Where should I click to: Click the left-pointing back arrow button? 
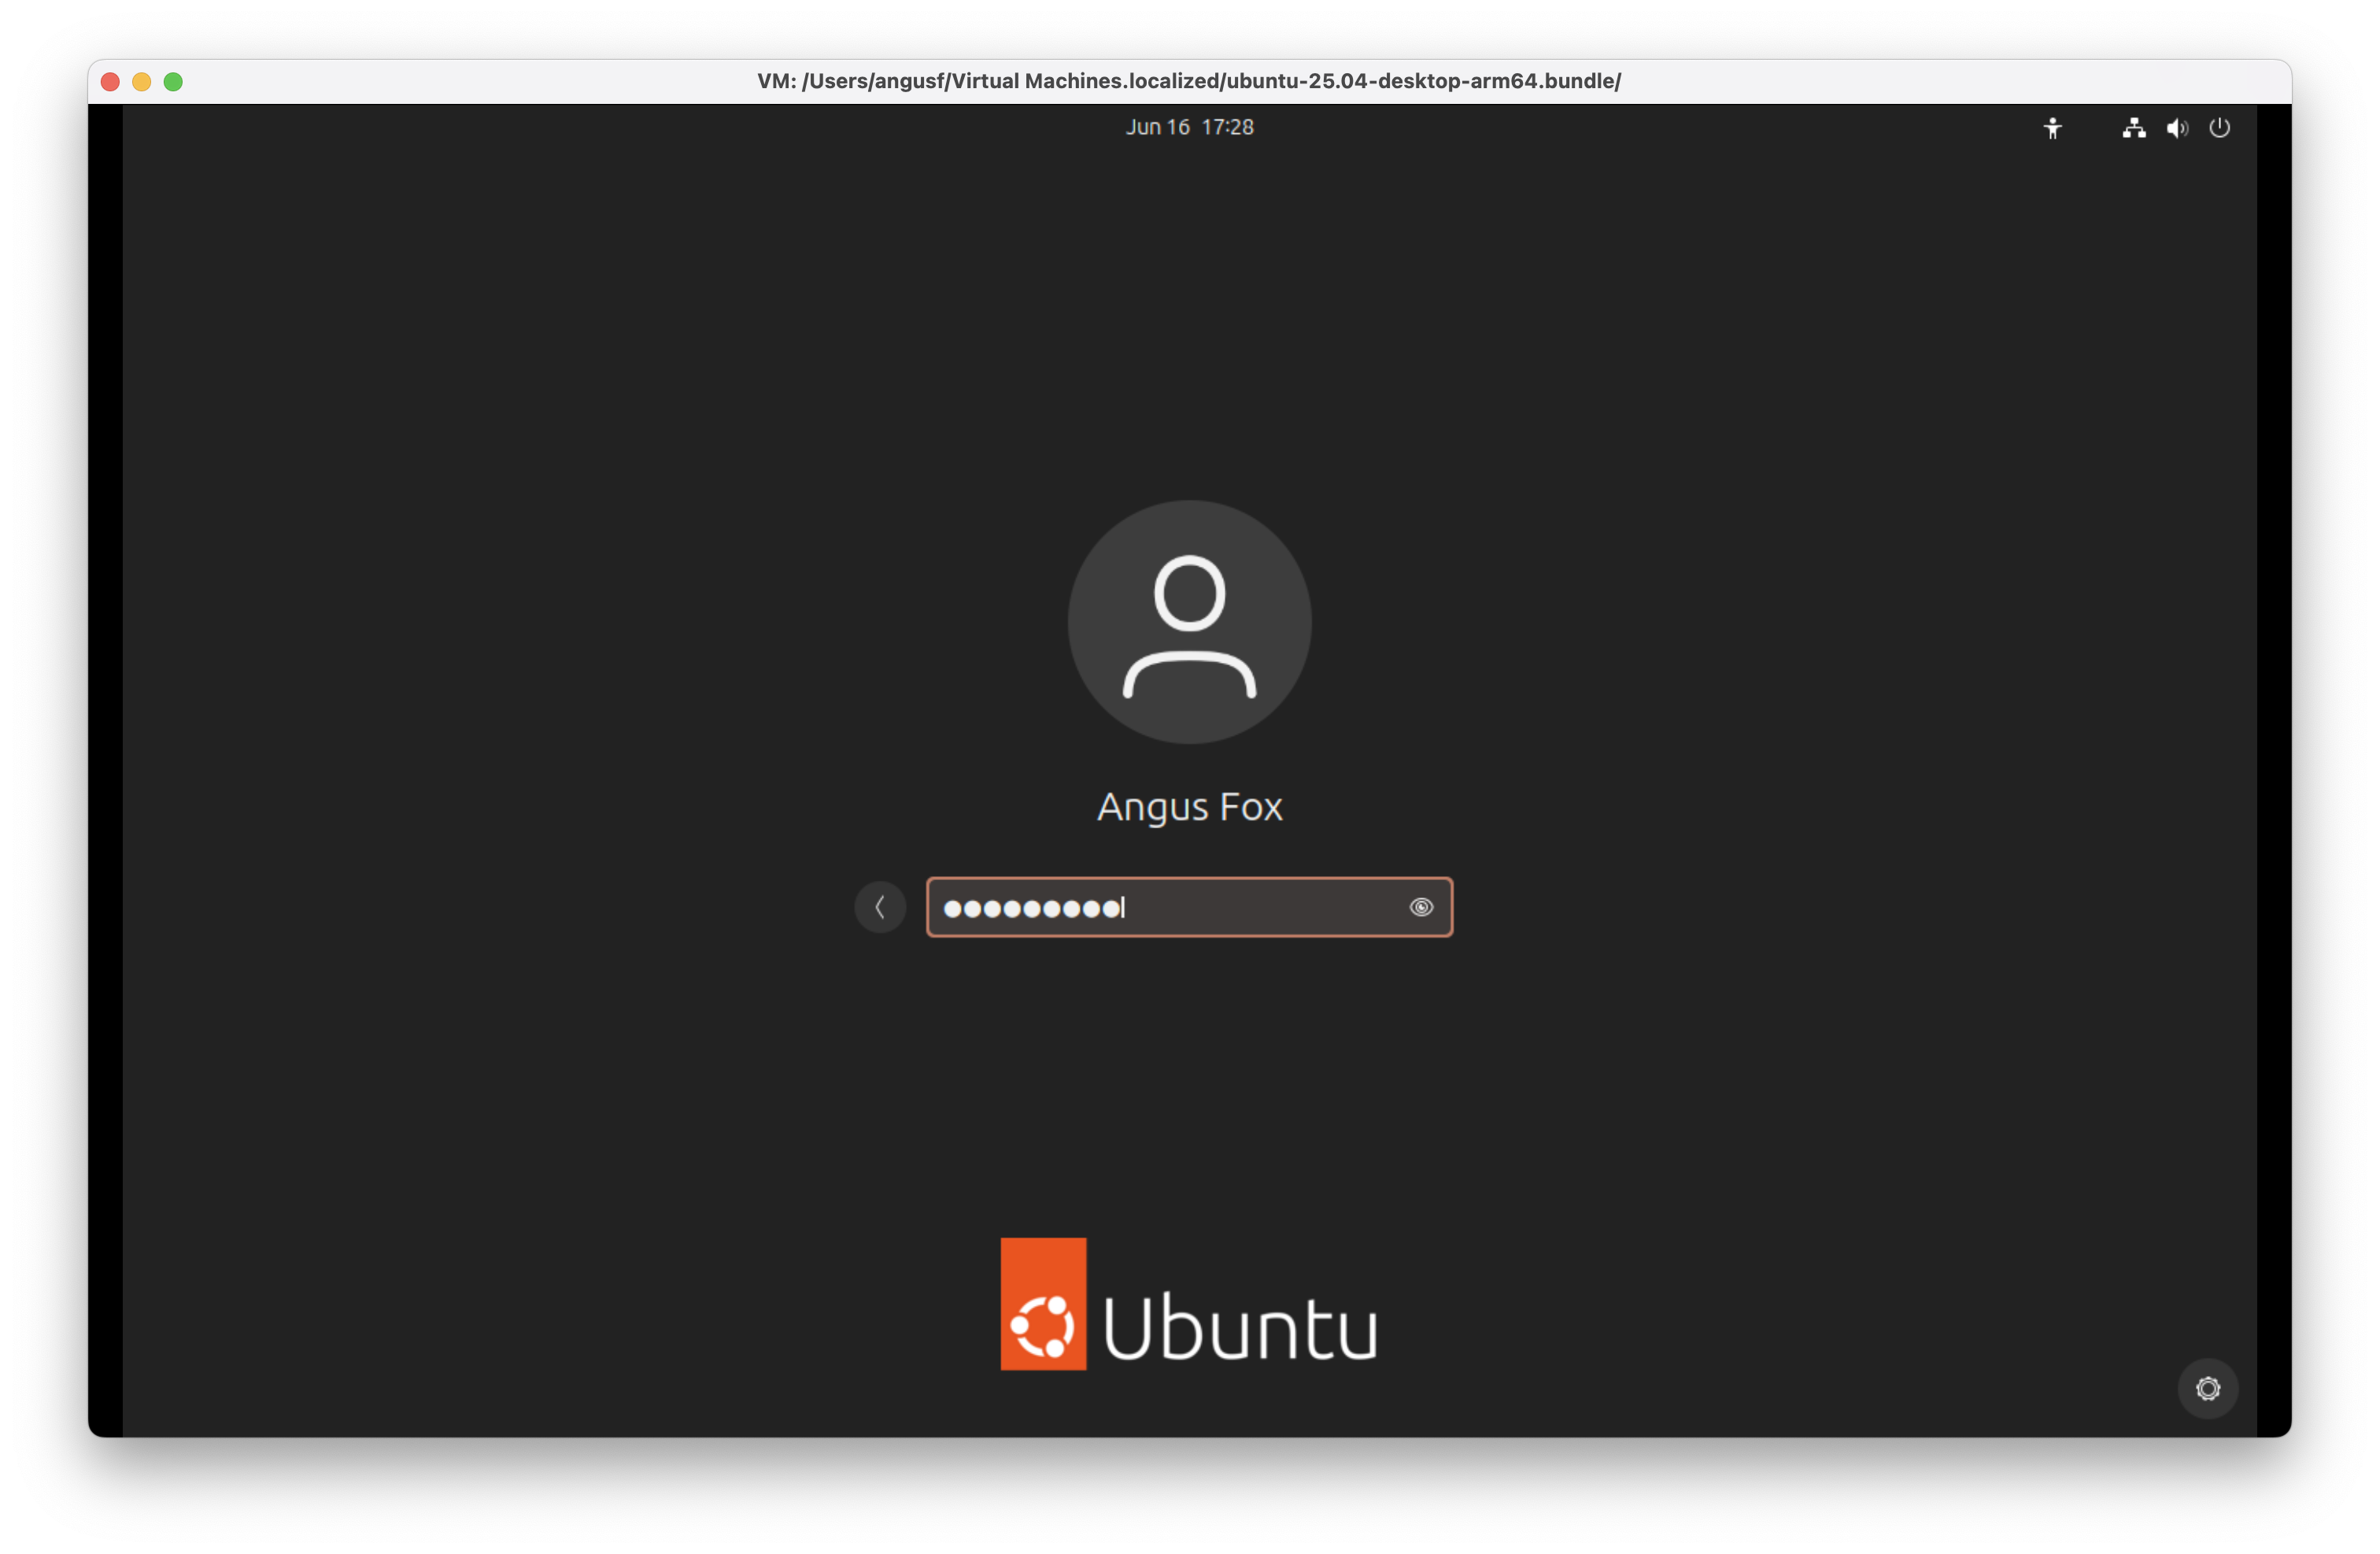click(x=880, y=907)
